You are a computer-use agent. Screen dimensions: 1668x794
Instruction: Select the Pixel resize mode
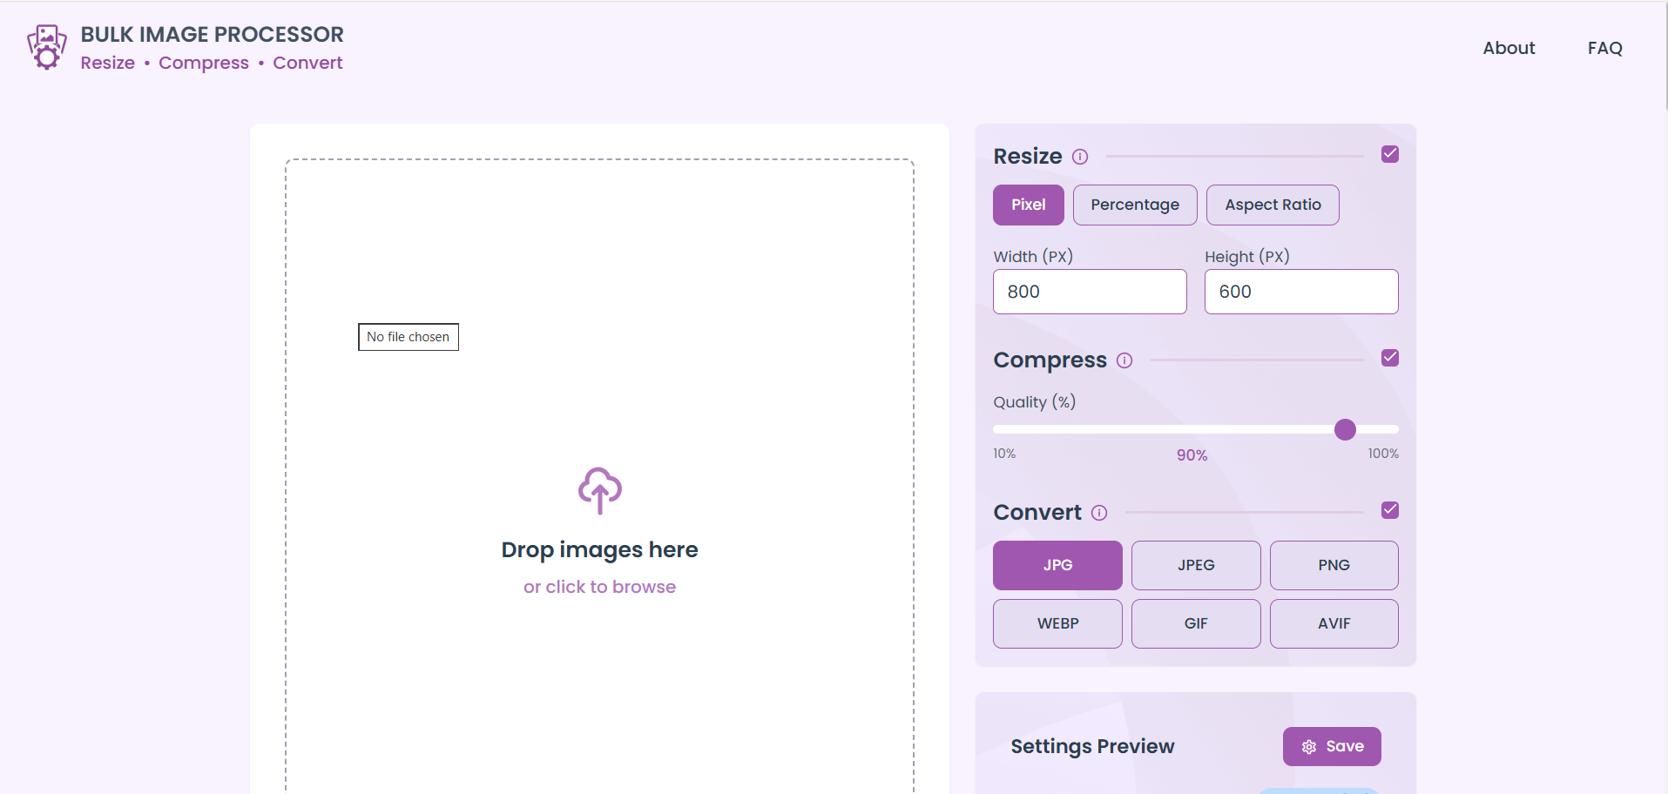pos(1029,205)
